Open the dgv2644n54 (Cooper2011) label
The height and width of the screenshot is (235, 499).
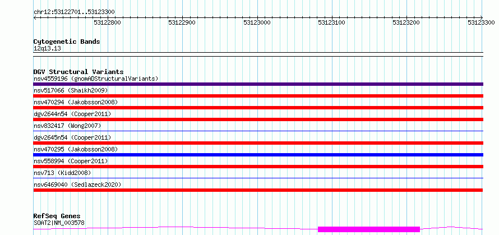click(72, 114)
